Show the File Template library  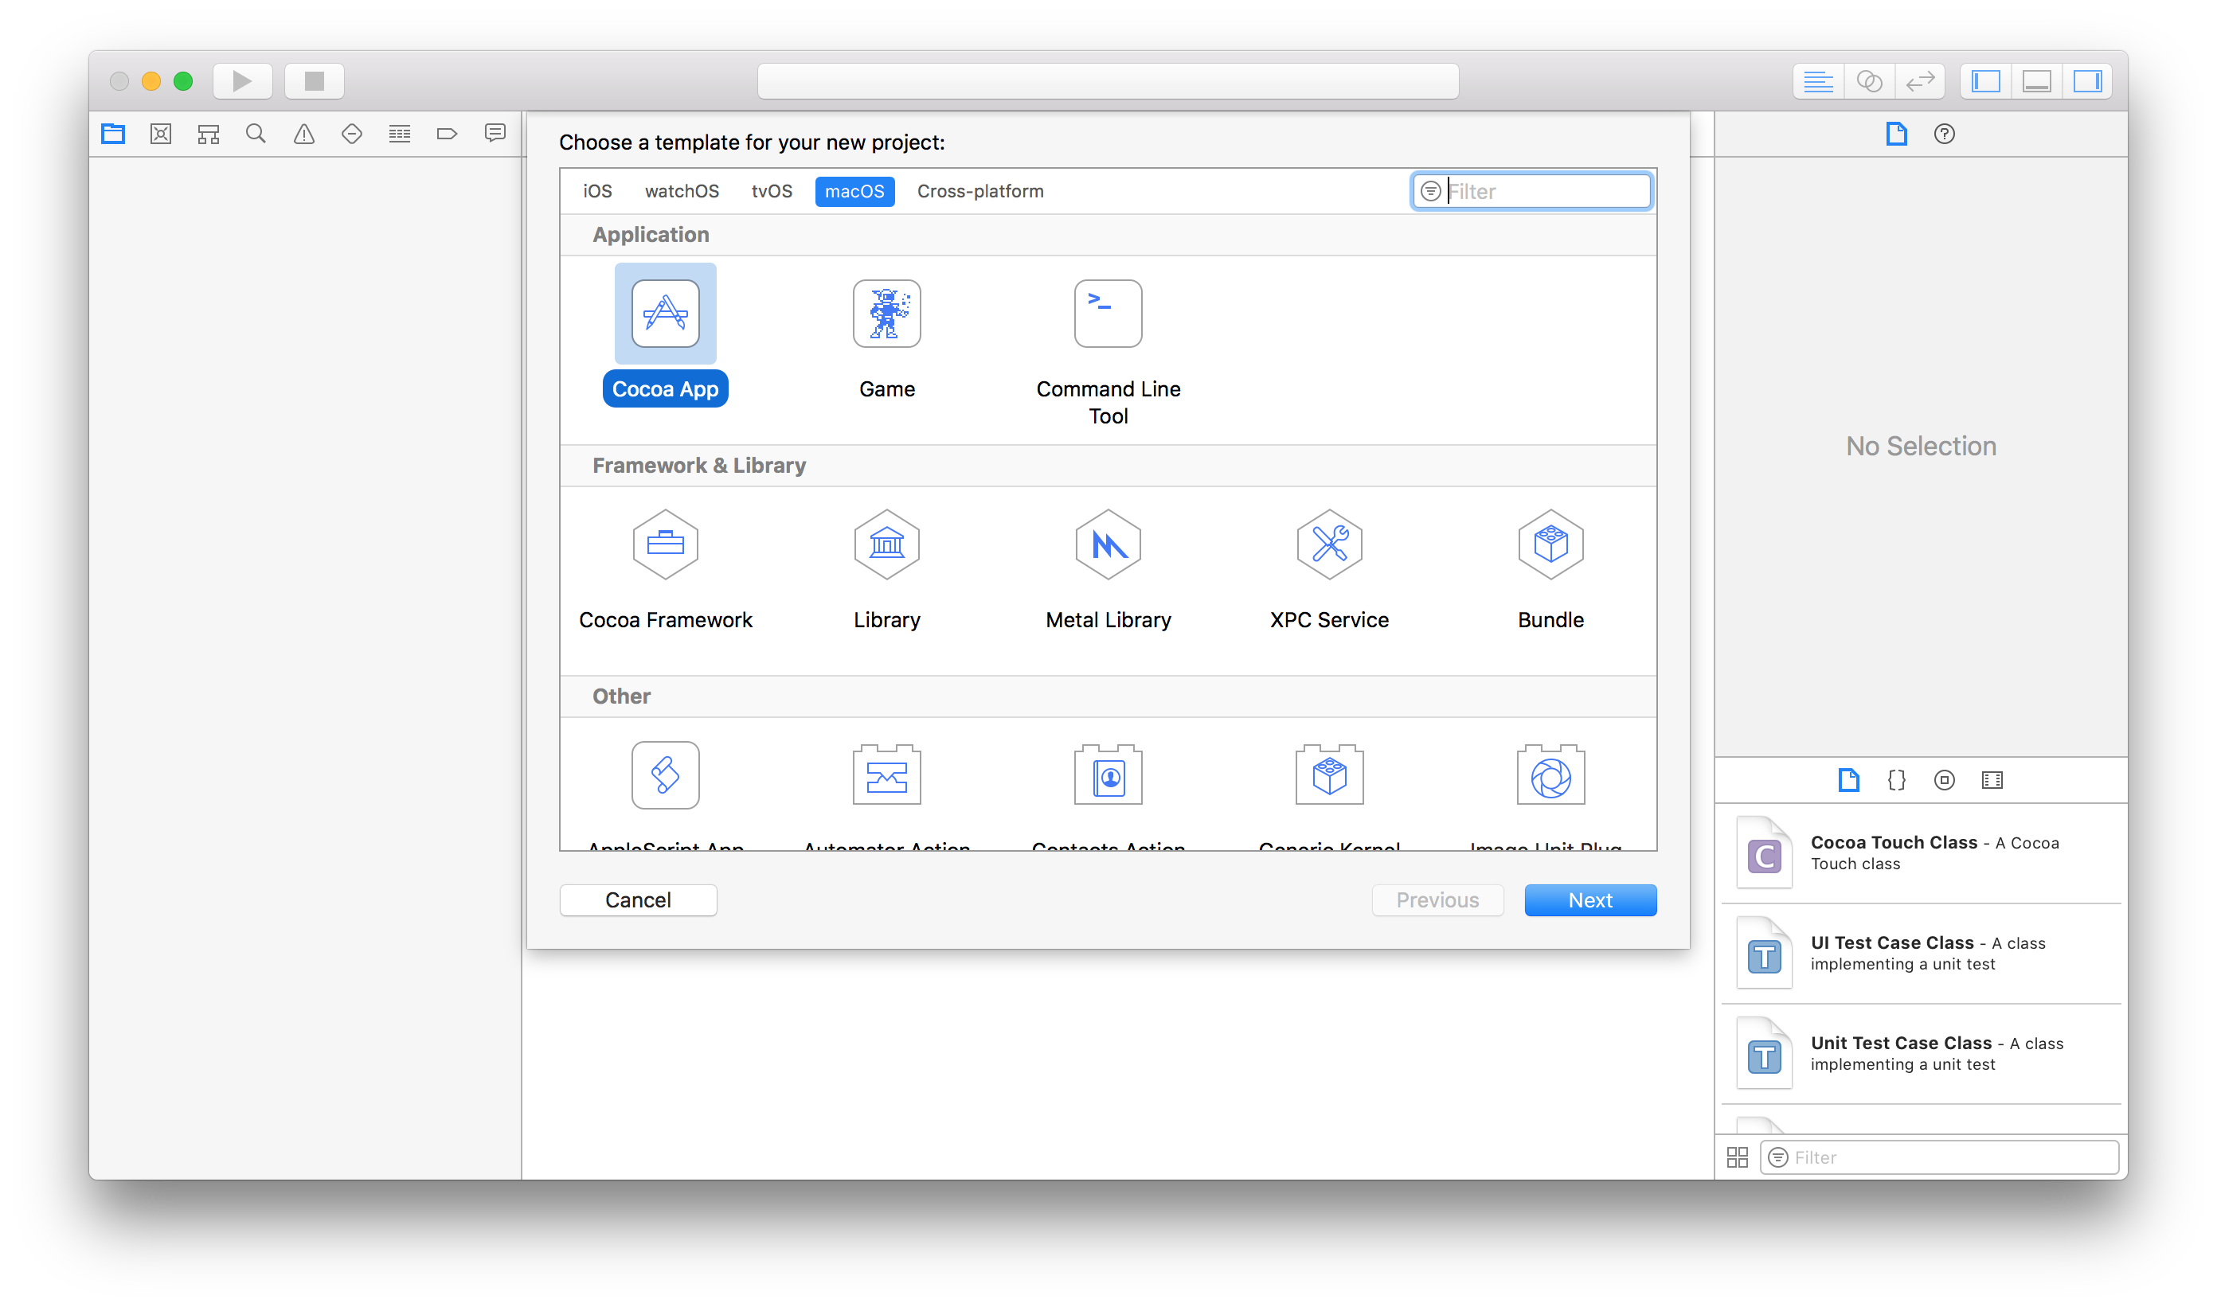[x=1850, y=780]
